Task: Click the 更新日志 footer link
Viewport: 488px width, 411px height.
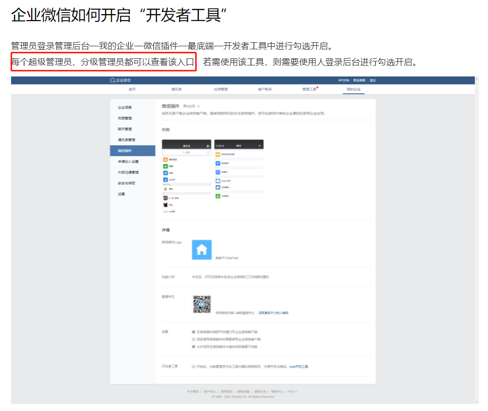Action: [260, 392]
